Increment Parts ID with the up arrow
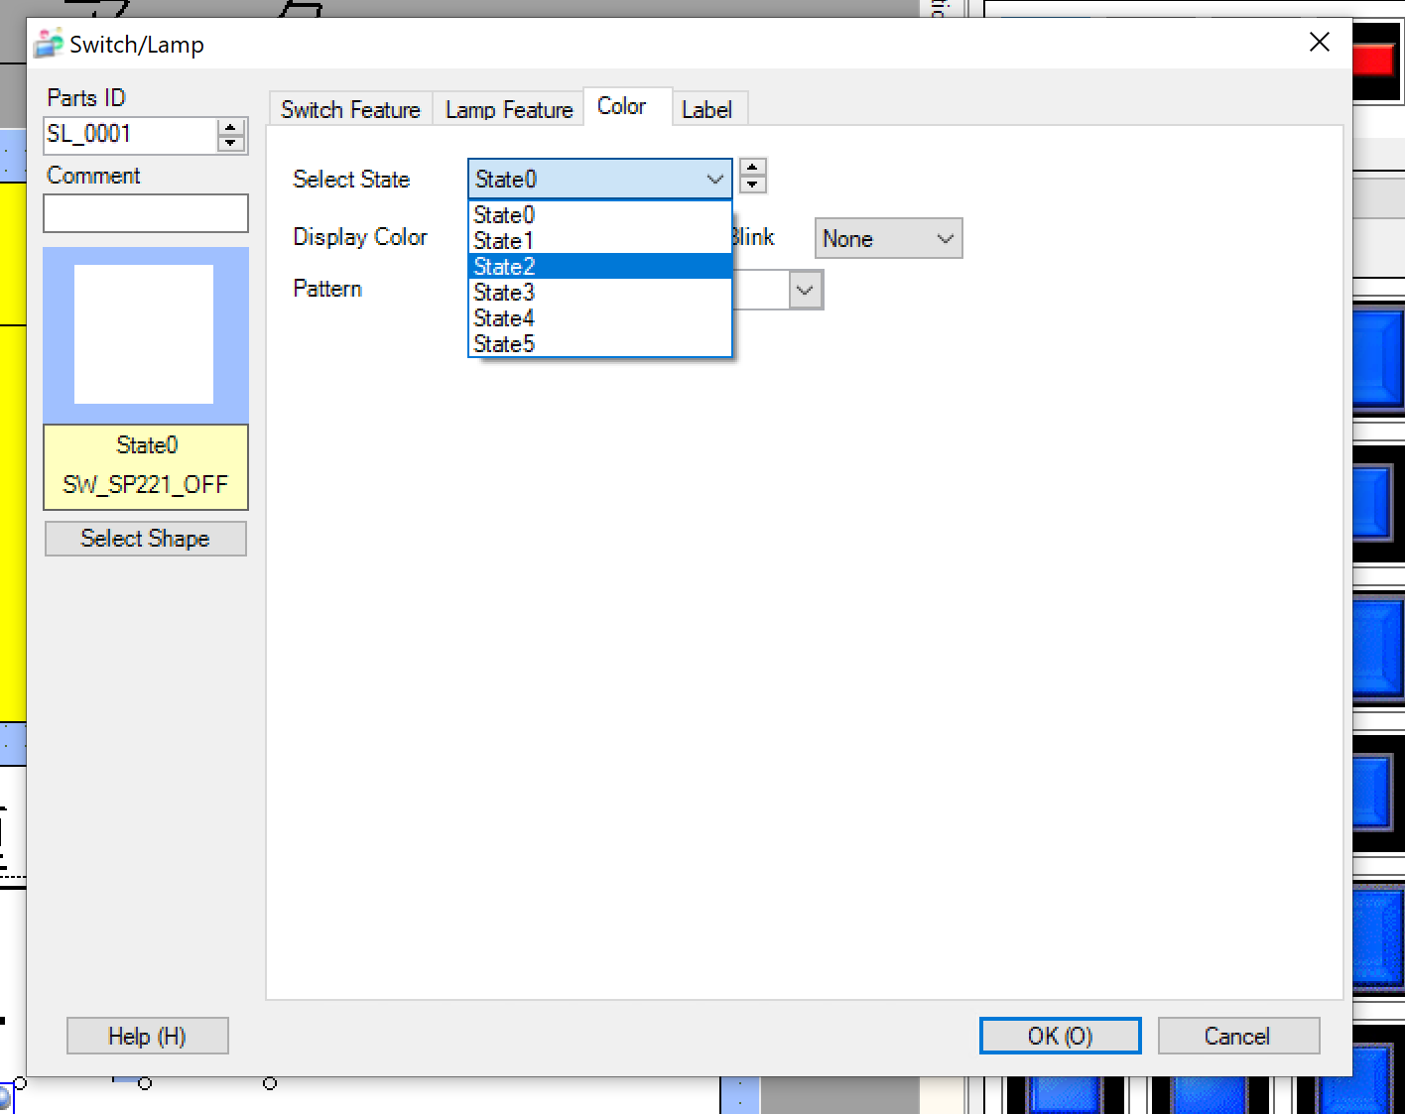Image resolution: width=1405 pixels, height=1114 pixels. pos(231,128)
